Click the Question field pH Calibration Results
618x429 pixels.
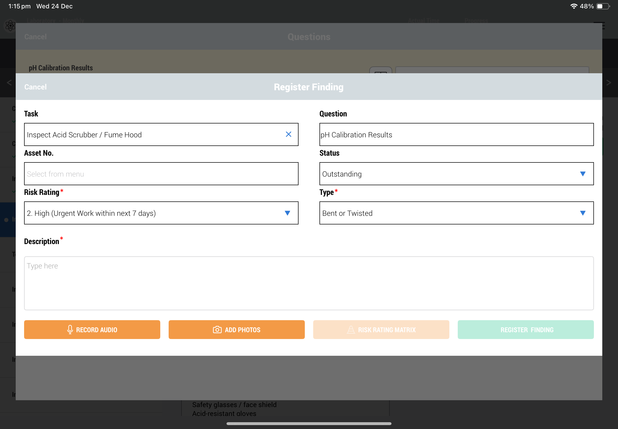pyautogui.click(x=456, y=135)
